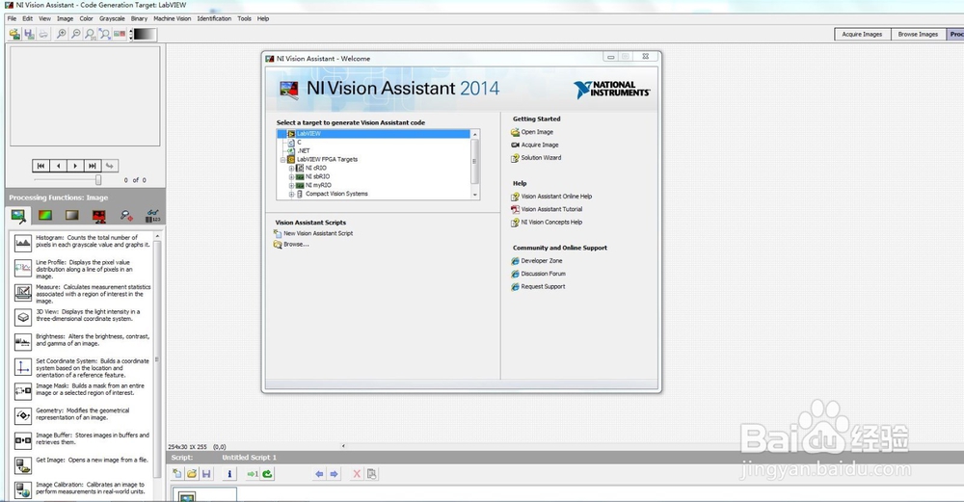The width and height of the screenshot is (964, 502).
Task: Click the Request Support link
Action: tap(543, 287)
